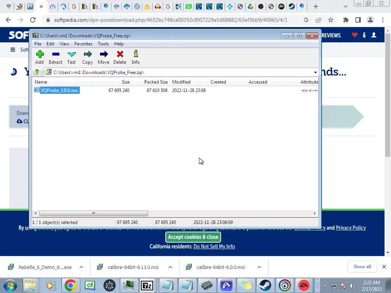Screen dimensions: 391x293
Task: Sort by the Accessed column header
Action: coord(265,82)
